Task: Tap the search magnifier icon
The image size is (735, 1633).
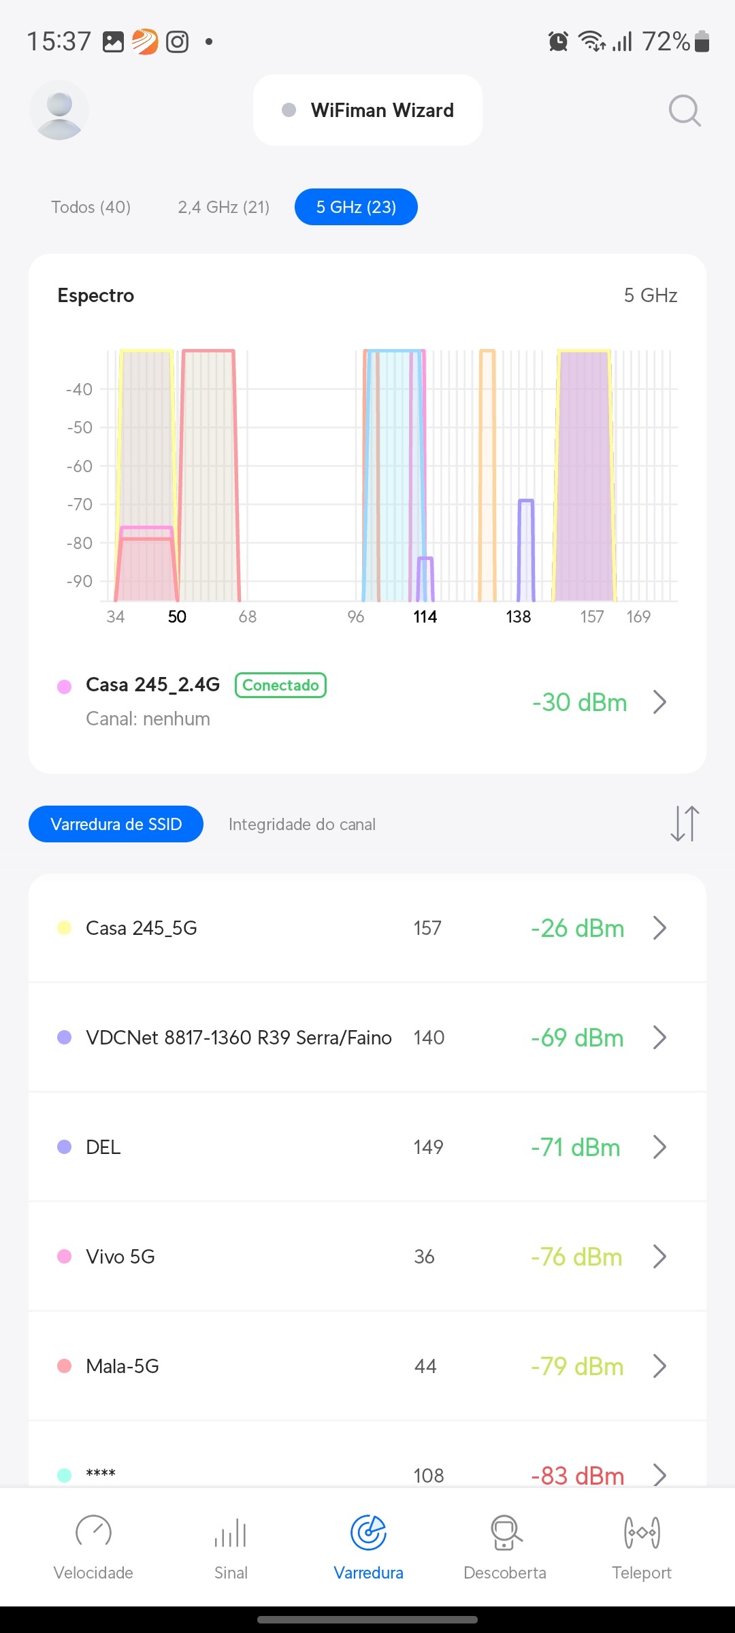Action: click(684, 110)
